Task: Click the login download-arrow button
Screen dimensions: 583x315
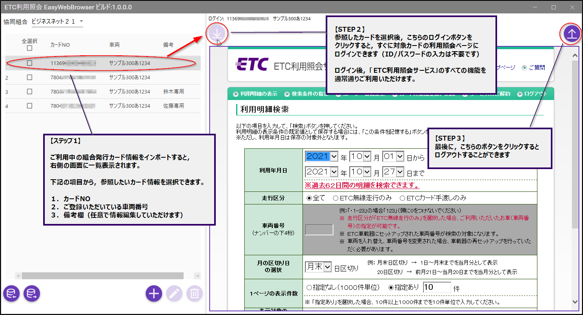Action: click(217, 34)
